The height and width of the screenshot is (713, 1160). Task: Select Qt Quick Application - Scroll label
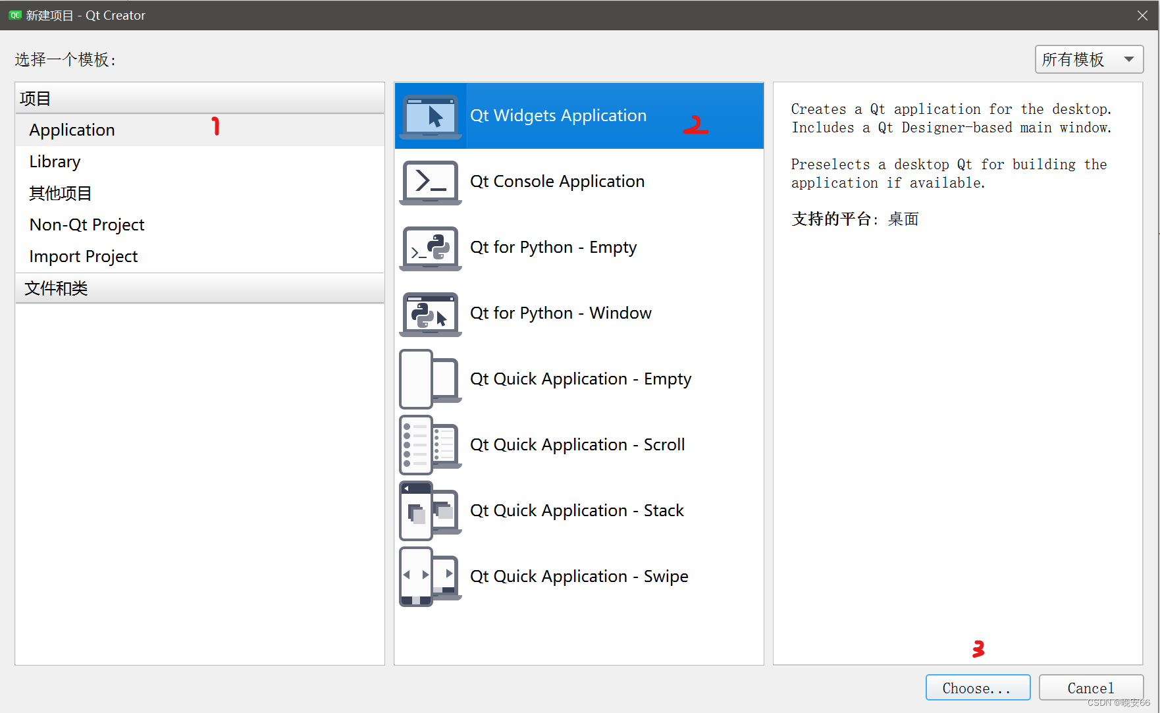(x=577, y=444)
